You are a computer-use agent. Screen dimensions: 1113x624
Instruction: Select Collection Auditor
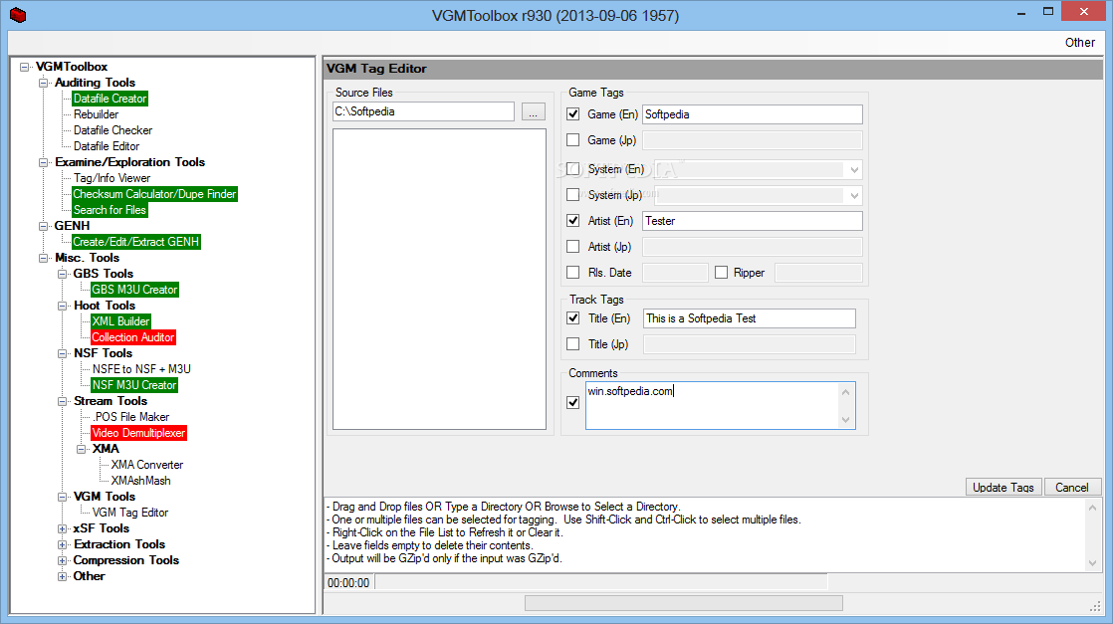coord(132,337)
